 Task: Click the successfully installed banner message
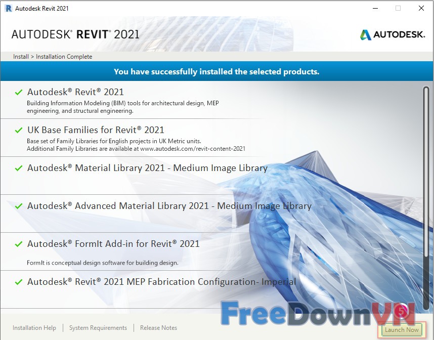216,72
